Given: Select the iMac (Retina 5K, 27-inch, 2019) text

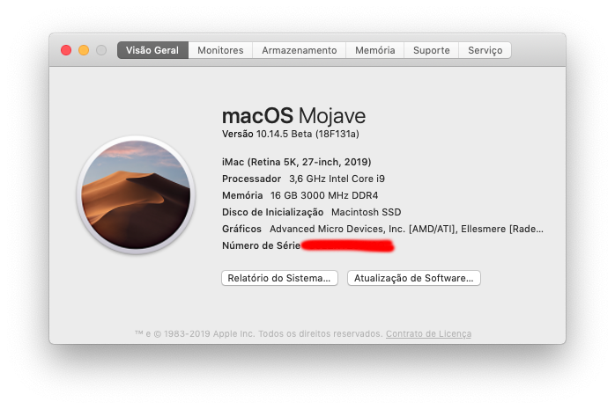Looking at the screenshot, I should click(x=297, y=162).
